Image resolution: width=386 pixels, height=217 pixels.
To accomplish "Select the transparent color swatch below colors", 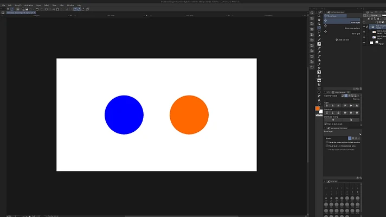I will [x=319, y=115].
